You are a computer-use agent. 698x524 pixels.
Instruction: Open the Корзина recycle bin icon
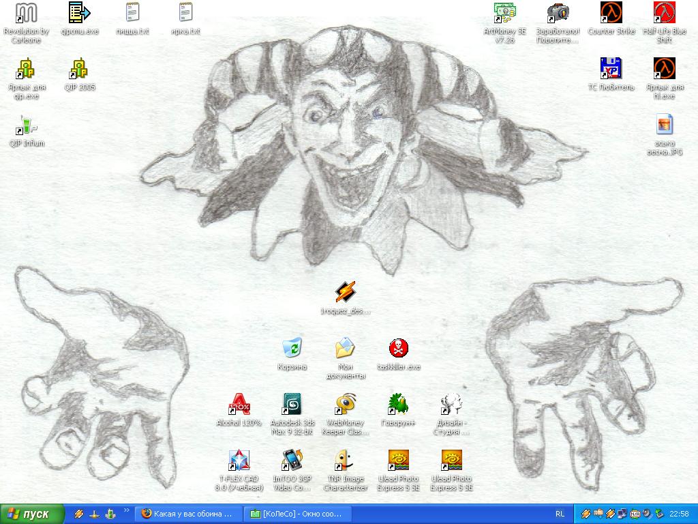click(292, 349)
